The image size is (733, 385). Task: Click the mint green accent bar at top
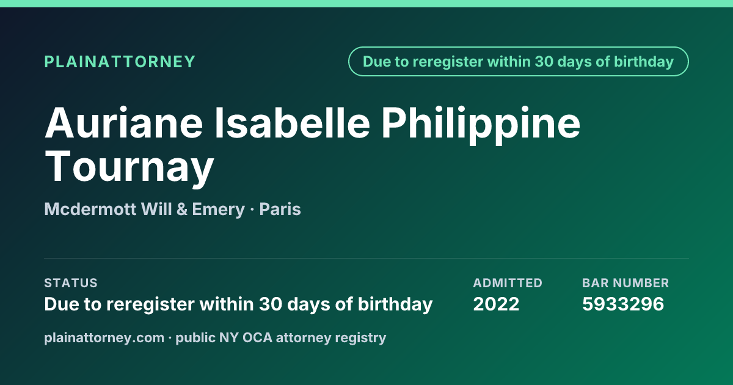point(366,4)
